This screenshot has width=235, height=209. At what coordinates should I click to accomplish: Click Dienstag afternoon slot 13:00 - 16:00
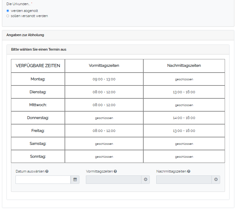click(x=184, y=92)
